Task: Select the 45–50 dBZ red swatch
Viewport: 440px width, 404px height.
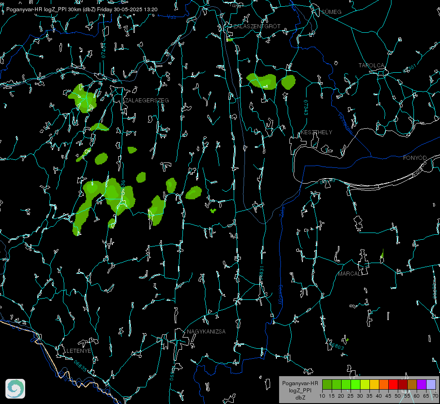Action: coord(393,384)
